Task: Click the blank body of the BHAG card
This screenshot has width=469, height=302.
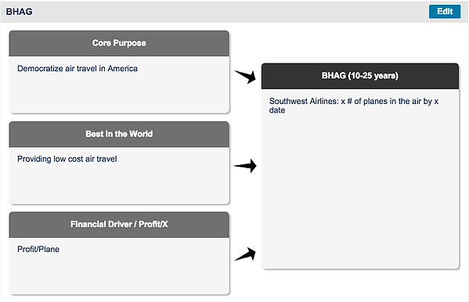Action: (360, 192)
